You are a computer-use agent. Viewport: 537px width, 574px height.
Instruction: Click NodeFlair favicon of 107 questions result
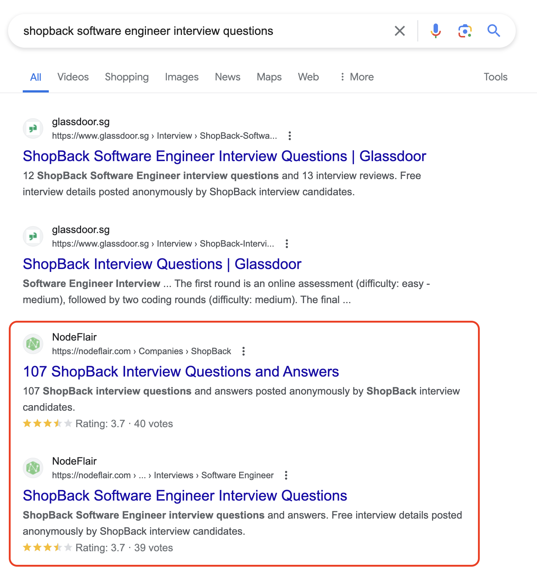(x=33, y=344)
